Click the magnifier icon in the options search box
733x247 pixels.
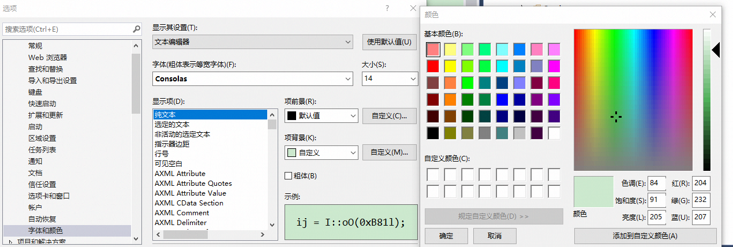pos(136,29)
